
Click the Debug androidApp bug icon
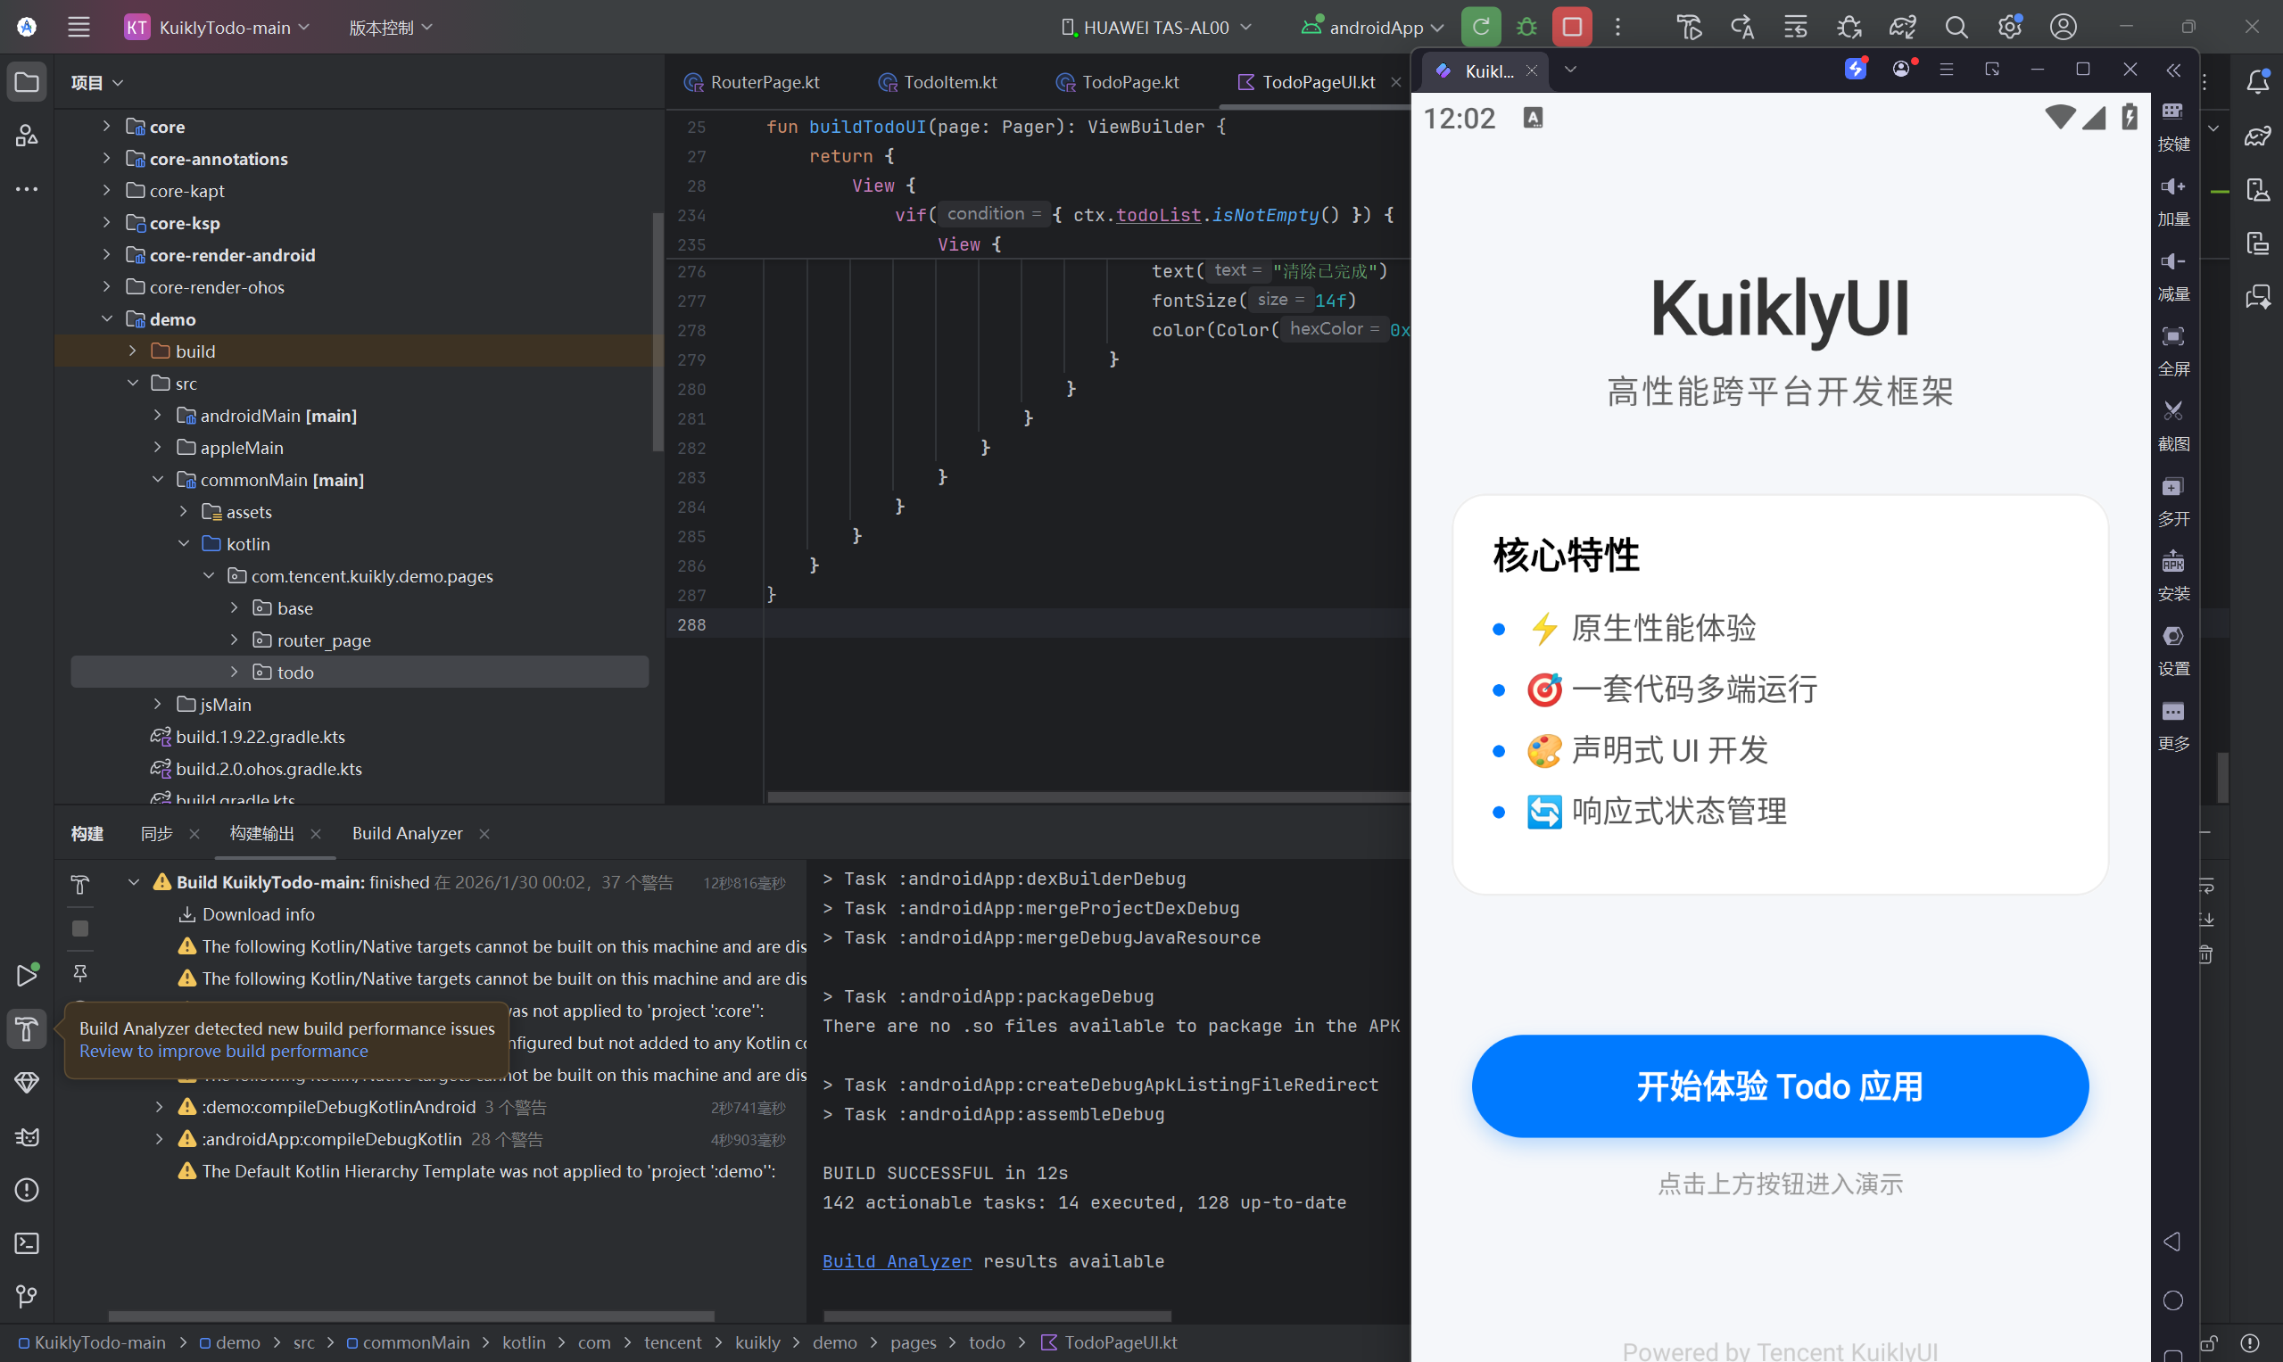1526,28
